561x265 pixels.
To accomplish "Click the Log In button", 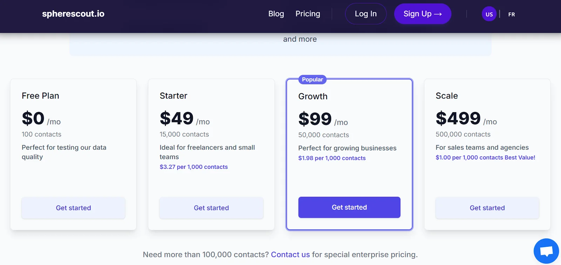I will (366, 14).
